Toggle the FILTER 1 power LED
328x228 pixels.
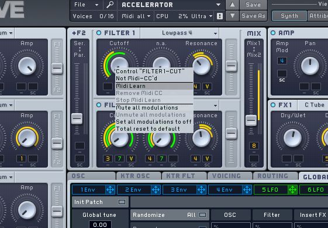pyautogui.click(x=99, y=33)
